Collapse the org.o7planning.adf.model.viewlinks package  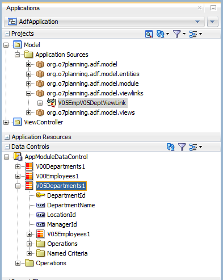pyautogui.click(x=28, y=93)
